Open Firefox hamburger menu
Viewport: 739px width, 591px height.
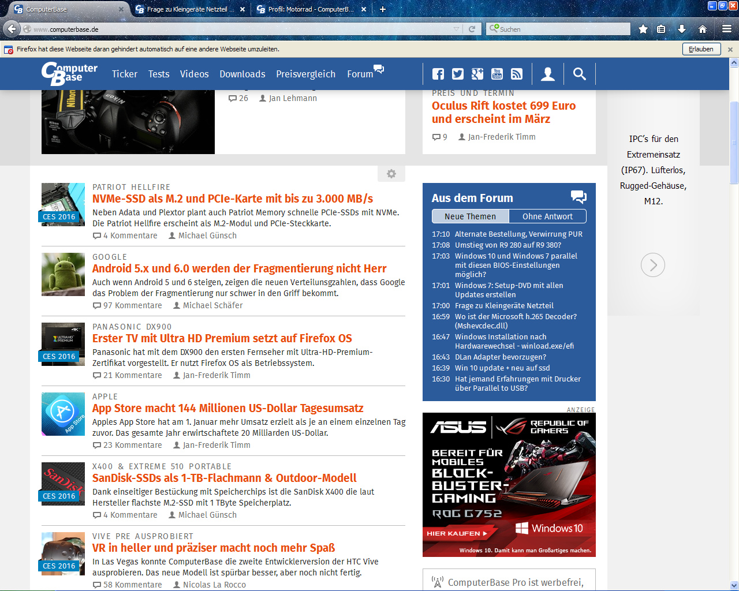[727, 29]
